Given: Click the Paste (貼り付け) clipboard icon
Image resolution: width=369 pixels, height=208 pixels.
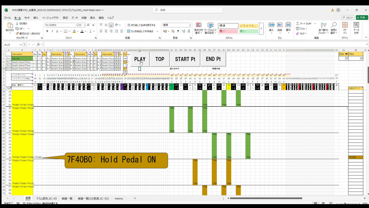Looking at the screenshot, I should coord(10,25).
